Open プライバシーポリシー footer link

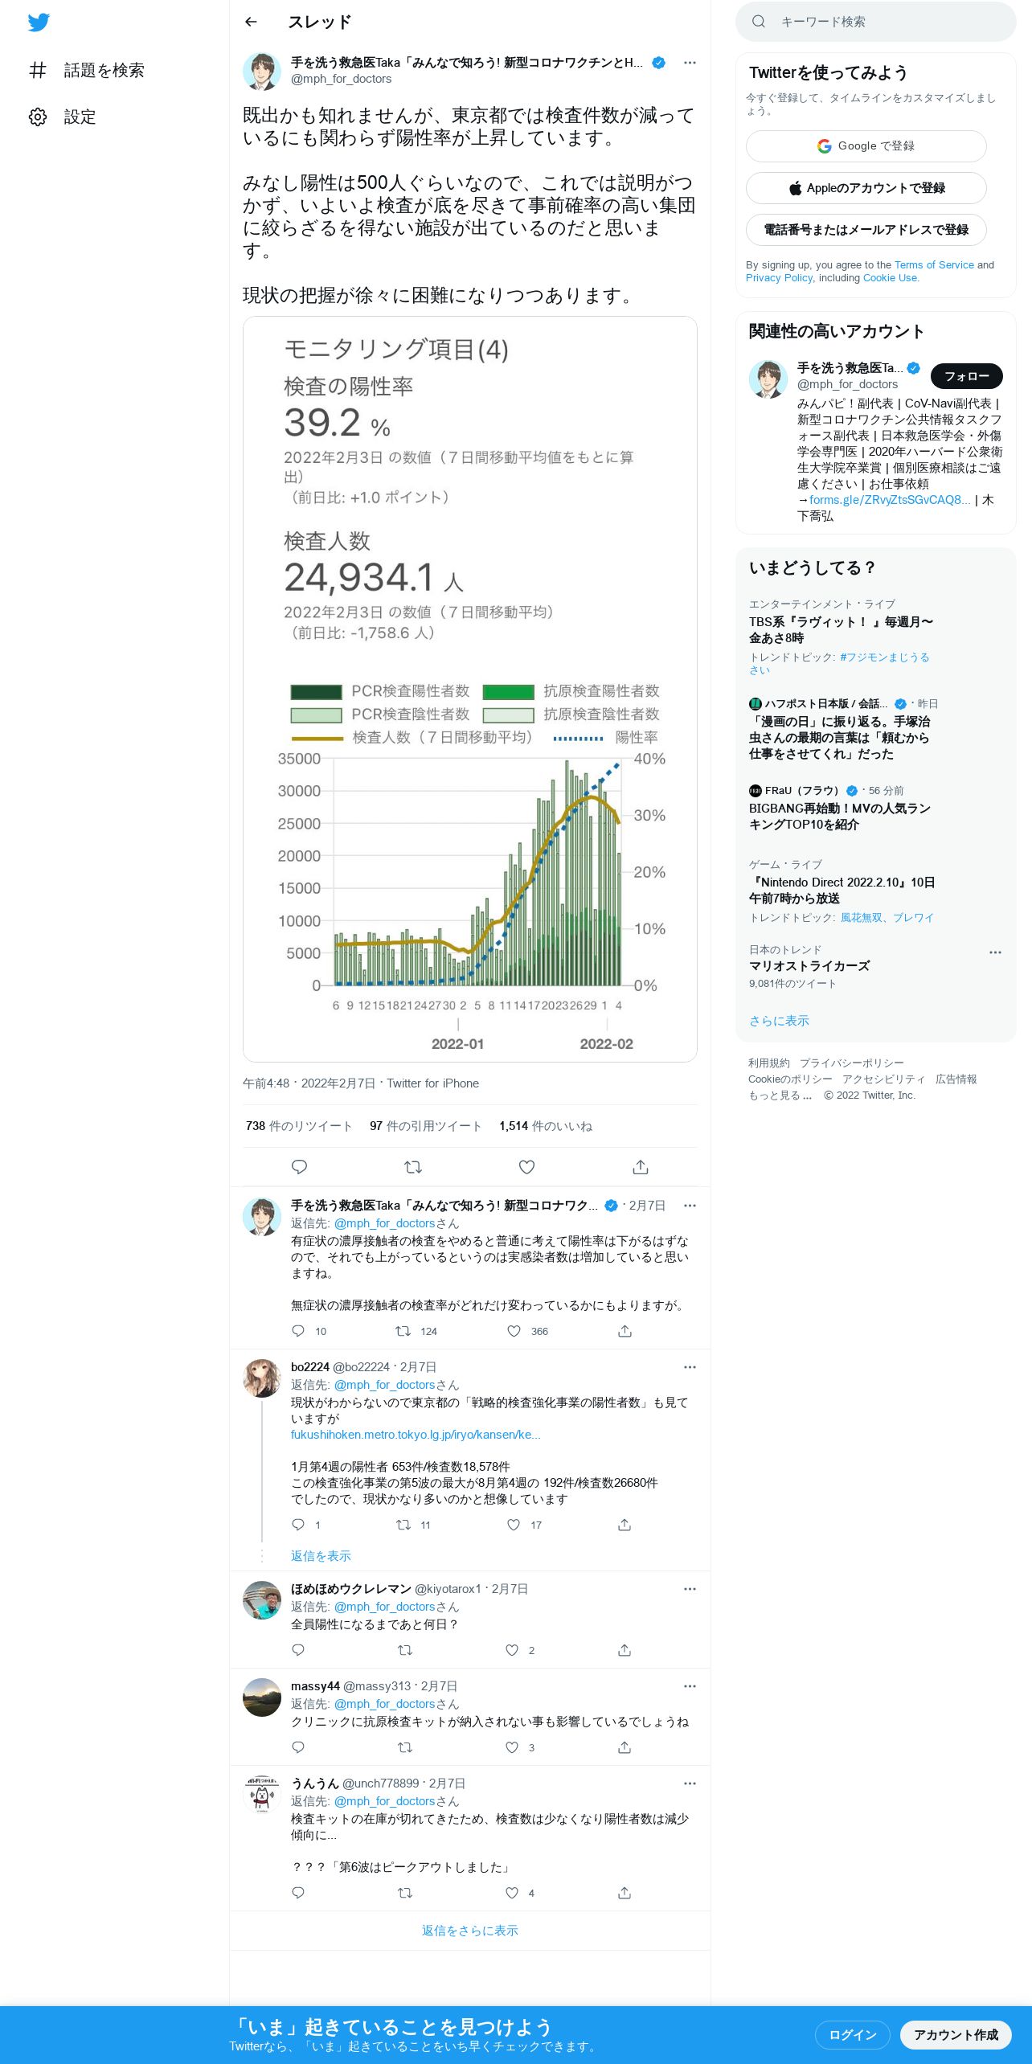(852, 1063)
